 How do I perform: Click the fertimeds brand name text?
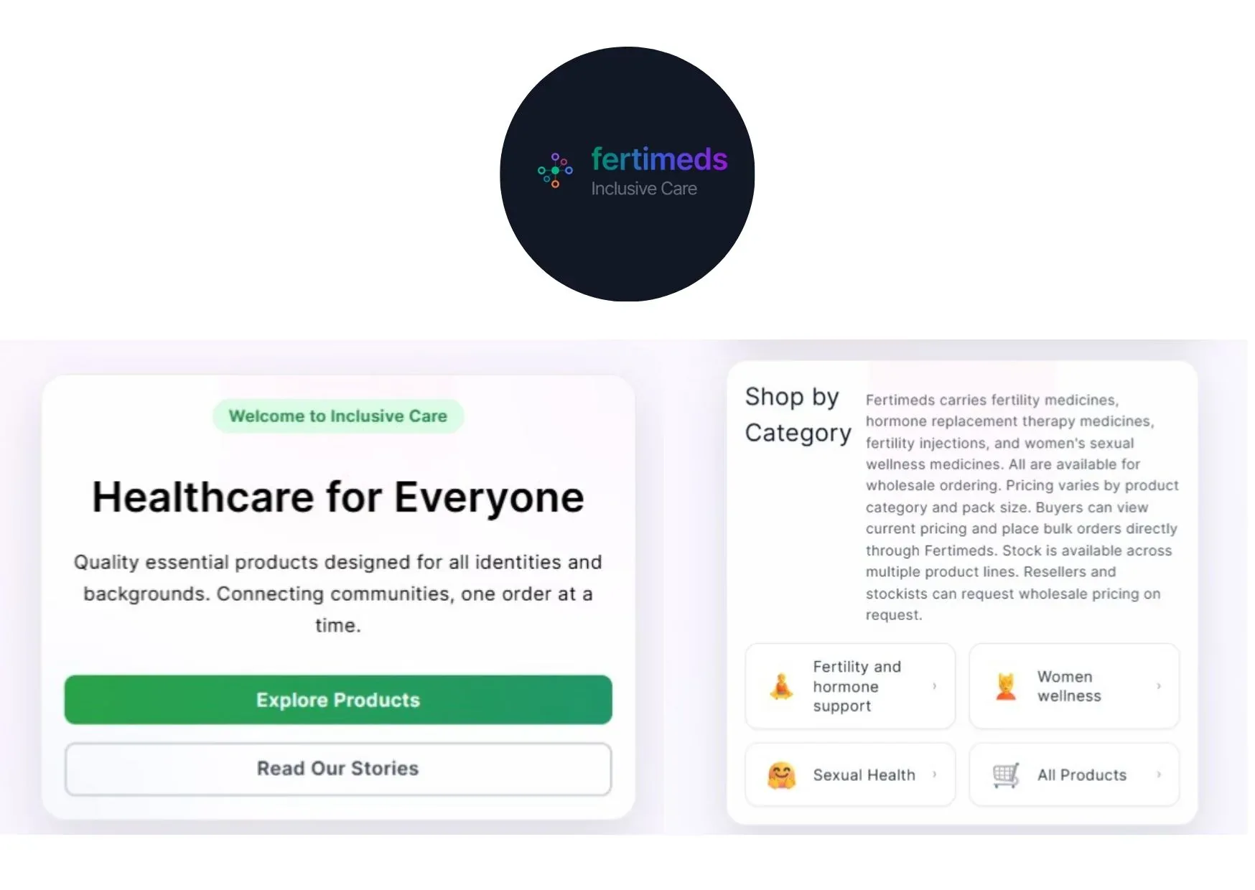click(x=659, y=159)
